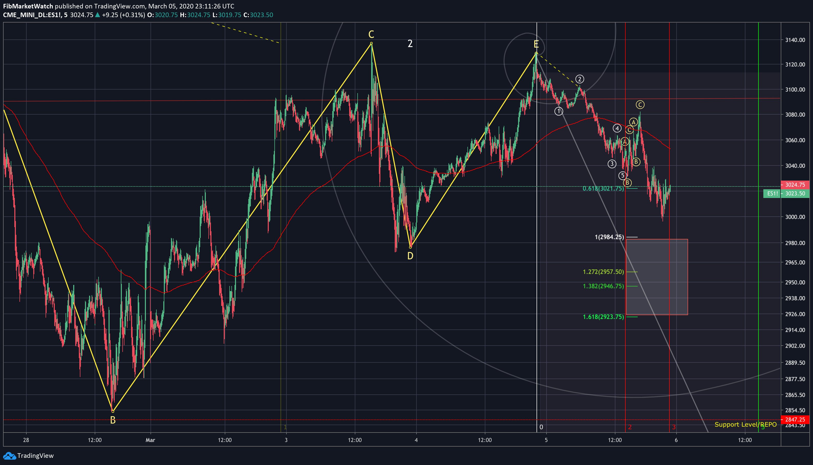Click the date label 6 on the time axis
This screenshot has width=813, height=465.
coord(676,440)
